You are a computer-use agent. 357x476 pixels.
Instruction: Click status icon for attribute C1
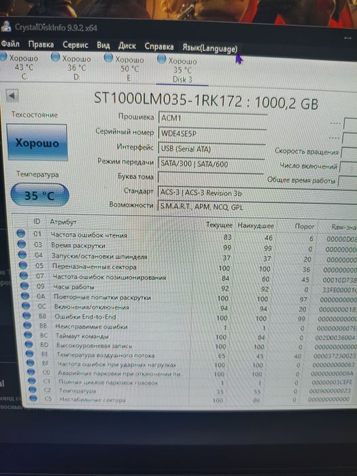tap(32, 380)
